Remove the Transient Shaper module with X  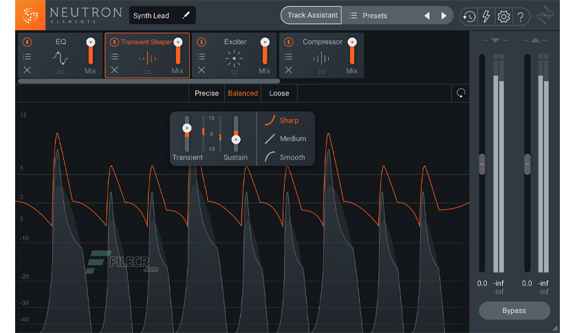pos(114,69)
